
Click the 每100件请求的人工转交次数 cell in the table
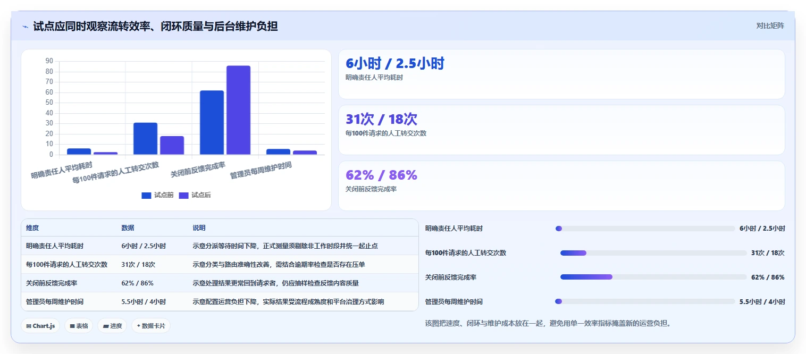tap(67, 264)
